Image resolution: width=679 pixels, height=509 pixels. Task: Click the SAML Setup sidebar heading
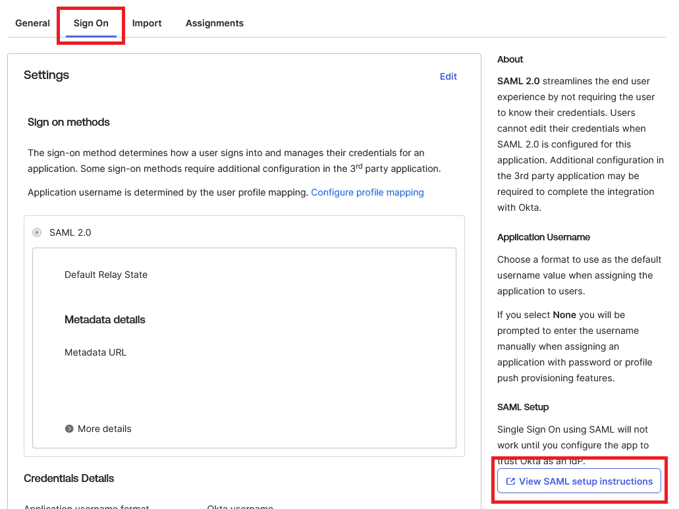523,407
